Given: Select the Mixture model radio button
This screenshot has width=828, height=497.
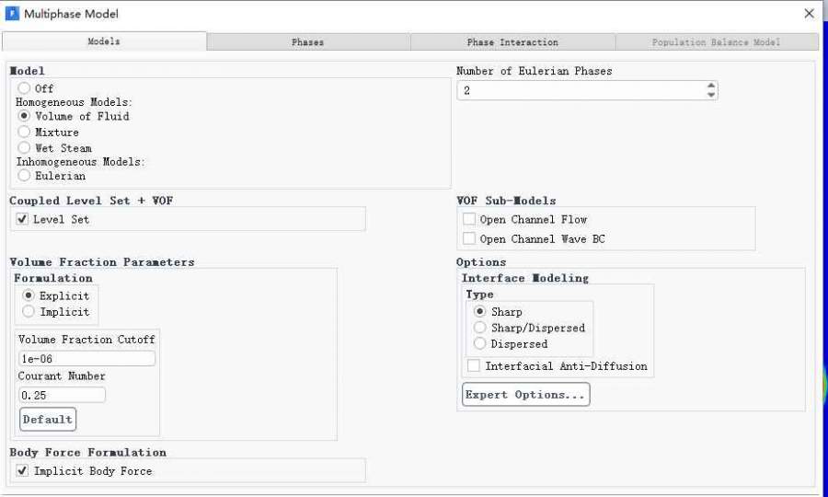Looking at the screenshot, I should (x=24, y=132).
